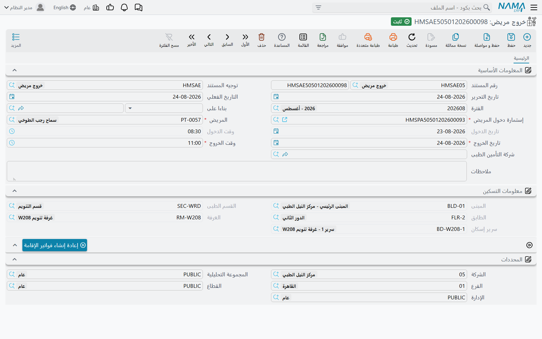The height and width of the screenshot is (339, 542).
Task: Collapse المعلومات الأساسية section
Action: click(15, 70)
